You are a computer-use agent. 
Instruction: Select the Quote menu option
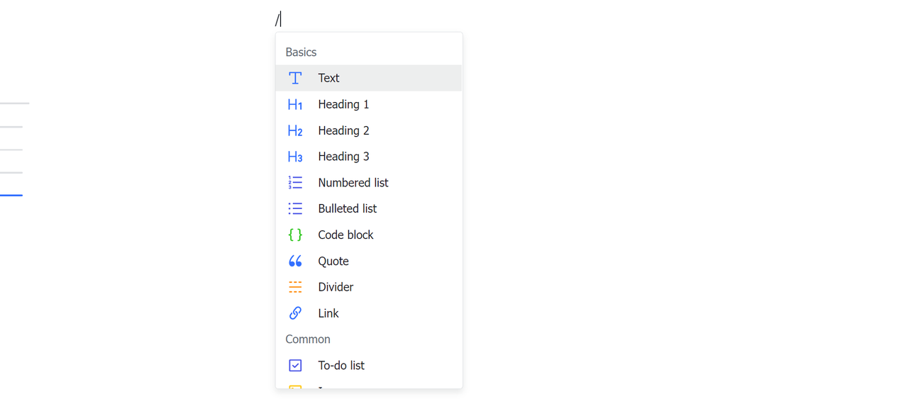pos(333,261)
